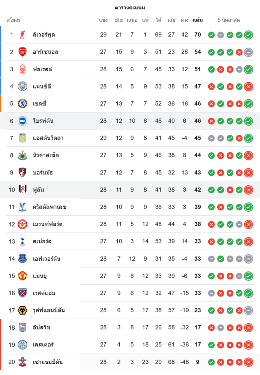The width and height of the screenshot is (260, 375).
Task: Click the ชนะ wins column header
Action: point(119,20)
